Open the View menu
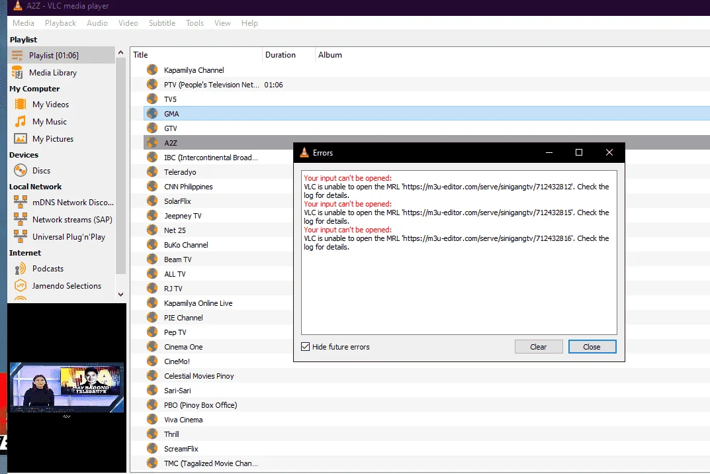710x474 pixels. (222, 23)
